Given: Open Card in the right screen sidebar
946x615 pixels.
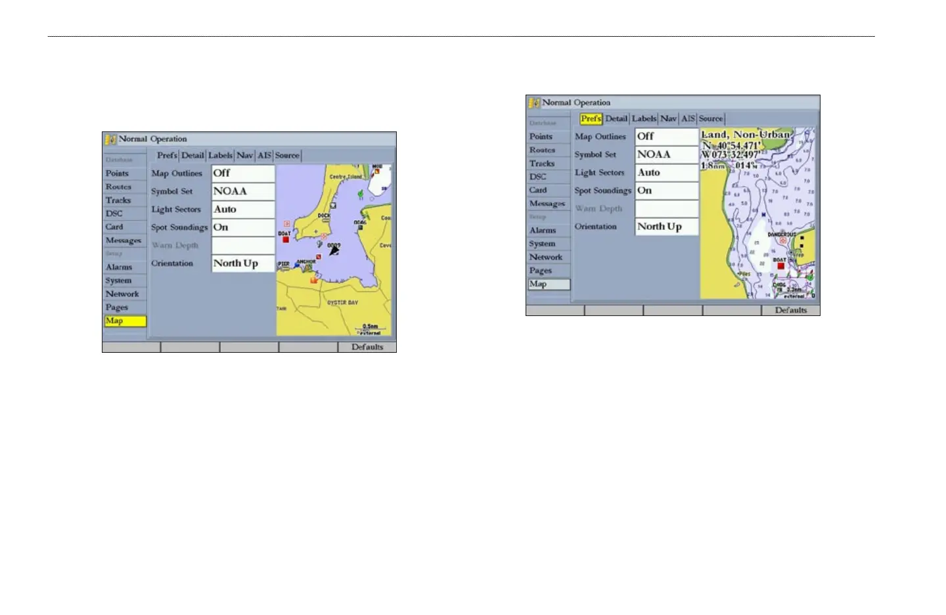Looking at the screenshot, I should coord(549,190).
